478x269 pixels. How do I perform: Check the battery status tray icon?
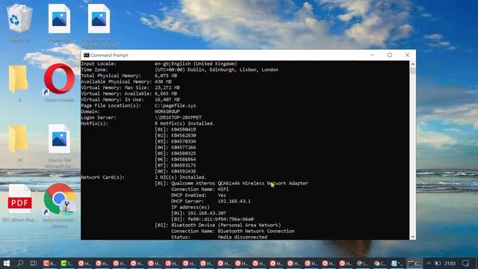pos(438,263)
